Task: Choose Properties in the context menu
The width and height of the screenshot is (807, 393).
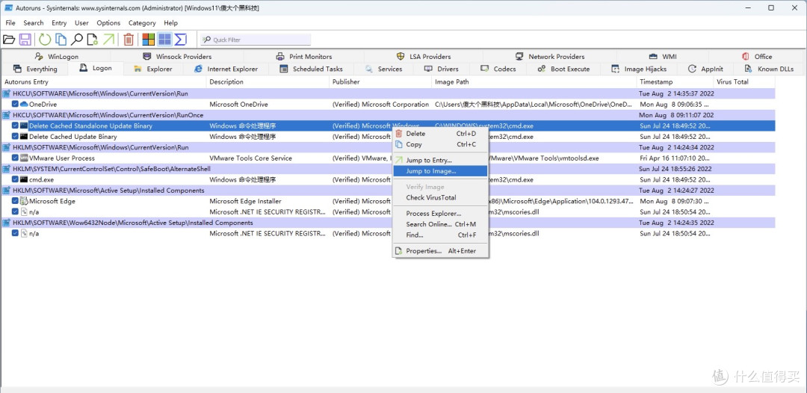Action: coord(440,251)
